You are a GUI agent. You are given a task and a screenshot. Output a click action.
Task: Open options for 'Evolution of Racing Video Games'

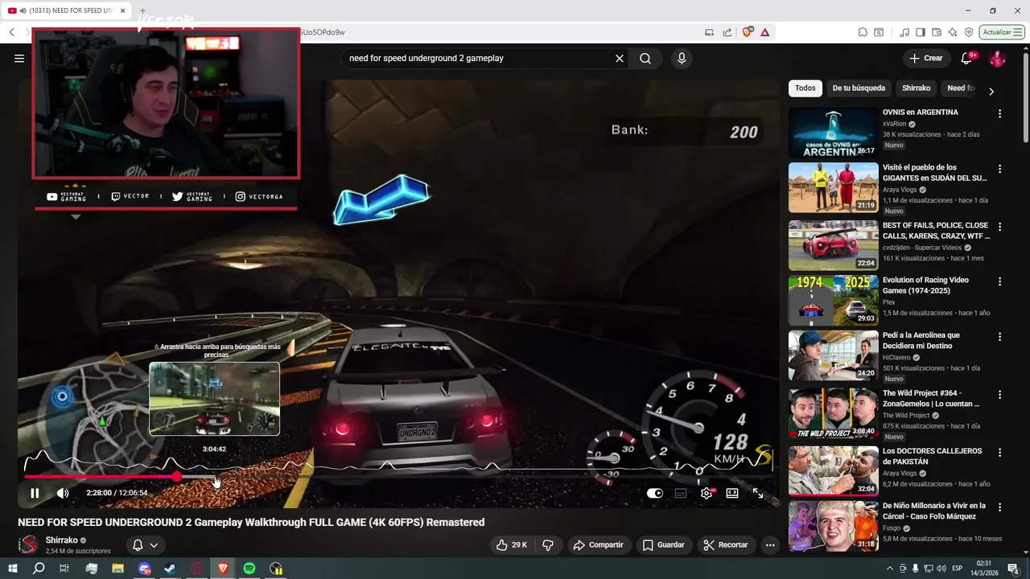click(999, 281)
